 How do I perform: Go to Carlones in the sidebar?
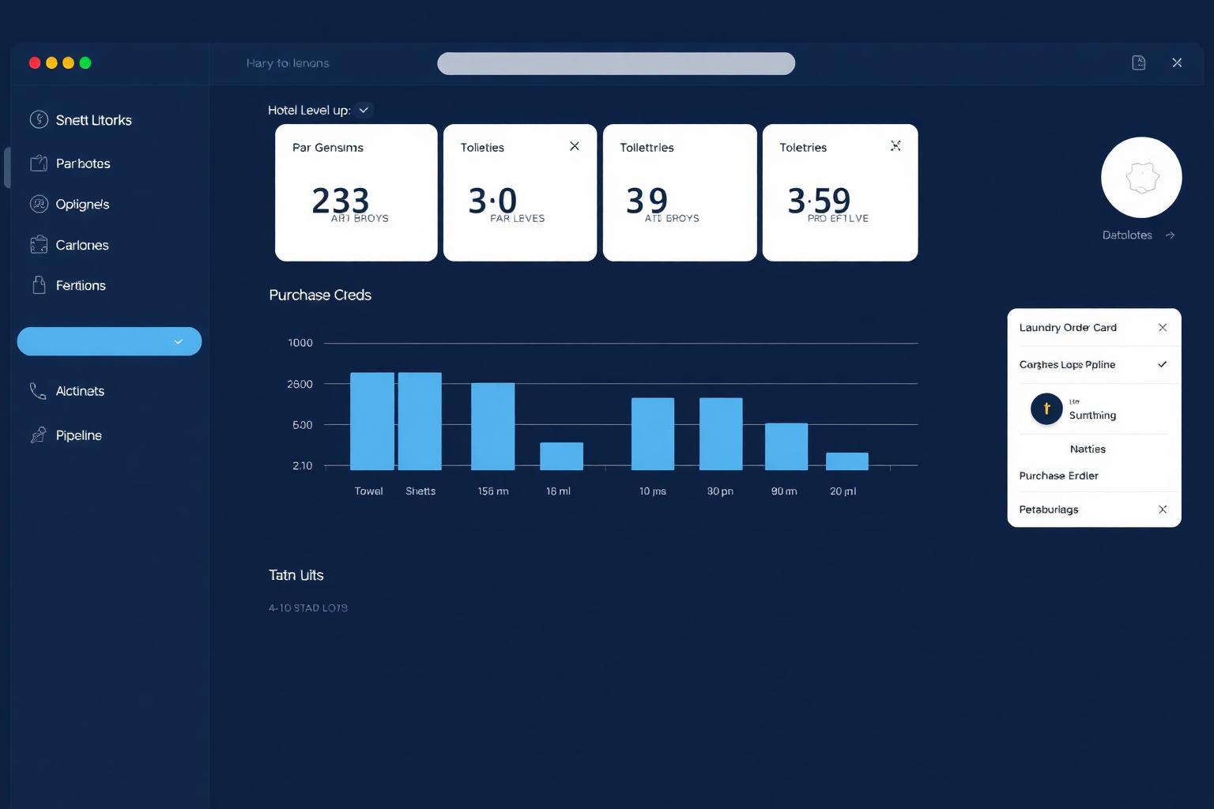click(x=82, y=245)
